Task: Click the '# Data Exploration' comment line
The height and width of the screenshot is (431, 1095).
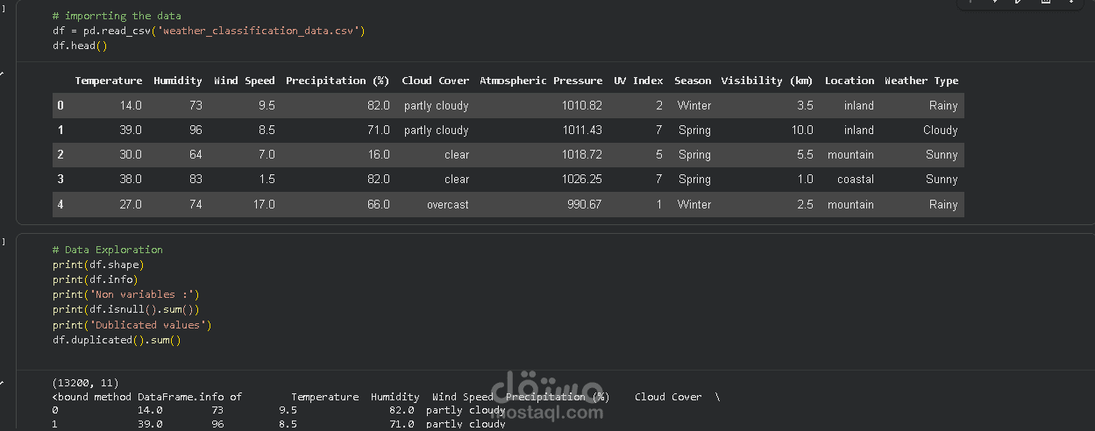Action: (107, 250)
